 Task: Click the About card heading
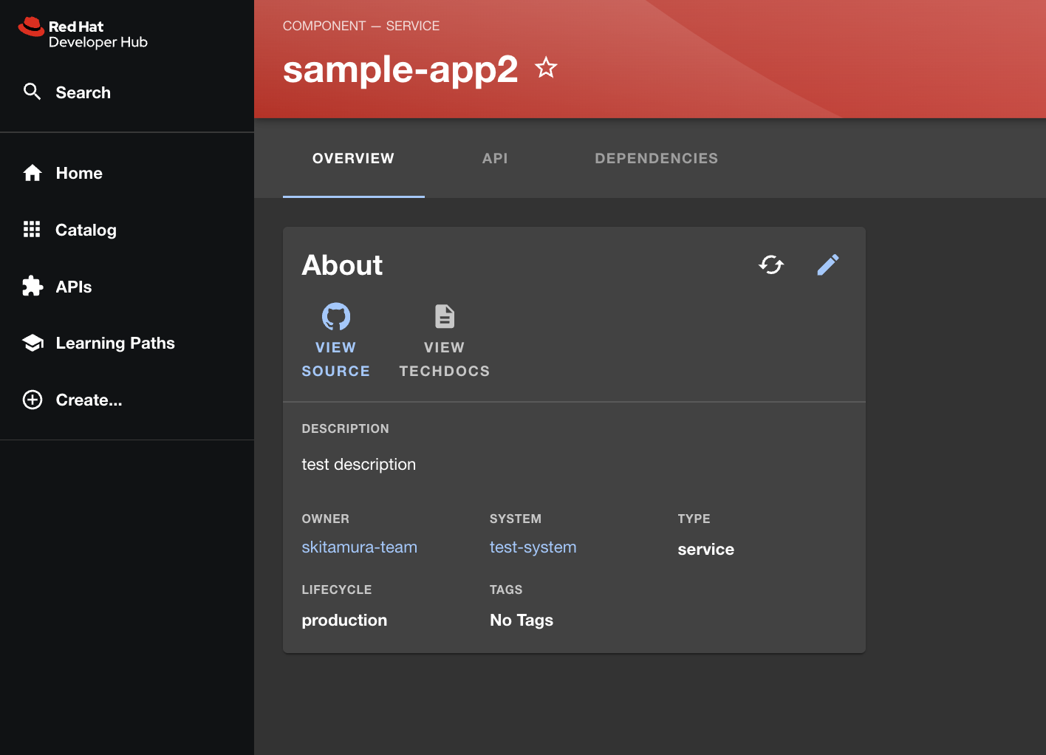pyautogui.click(x=342, y=265)
